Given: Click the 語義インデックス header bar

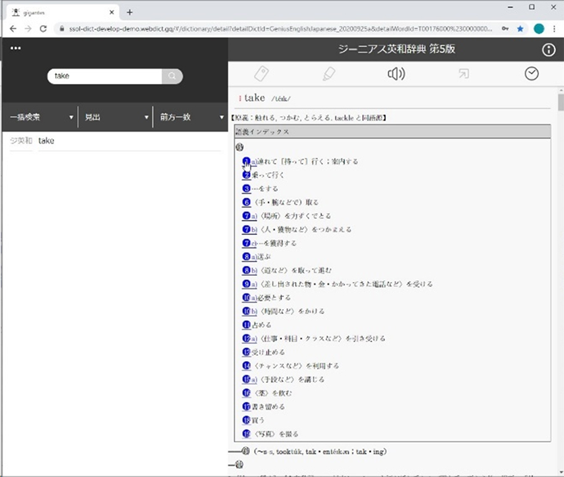Looking at the screenshot, I should point(392,132).
